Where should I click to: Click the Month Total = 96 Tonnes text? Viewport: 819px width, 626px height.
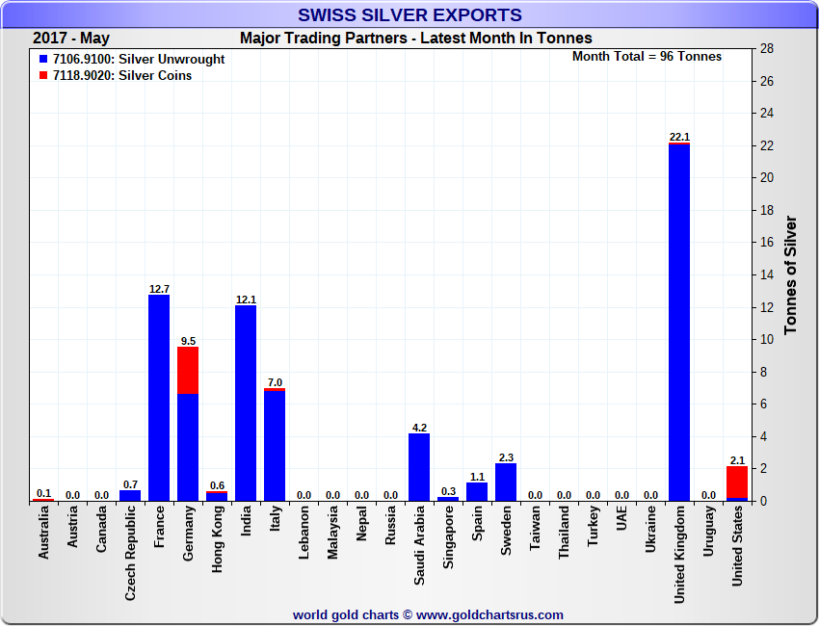tap(647, 57)
